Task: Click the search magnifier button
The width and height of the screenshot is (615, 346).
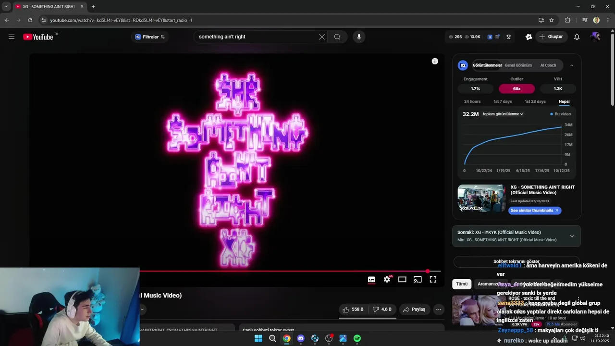Action: click(337, 37)
